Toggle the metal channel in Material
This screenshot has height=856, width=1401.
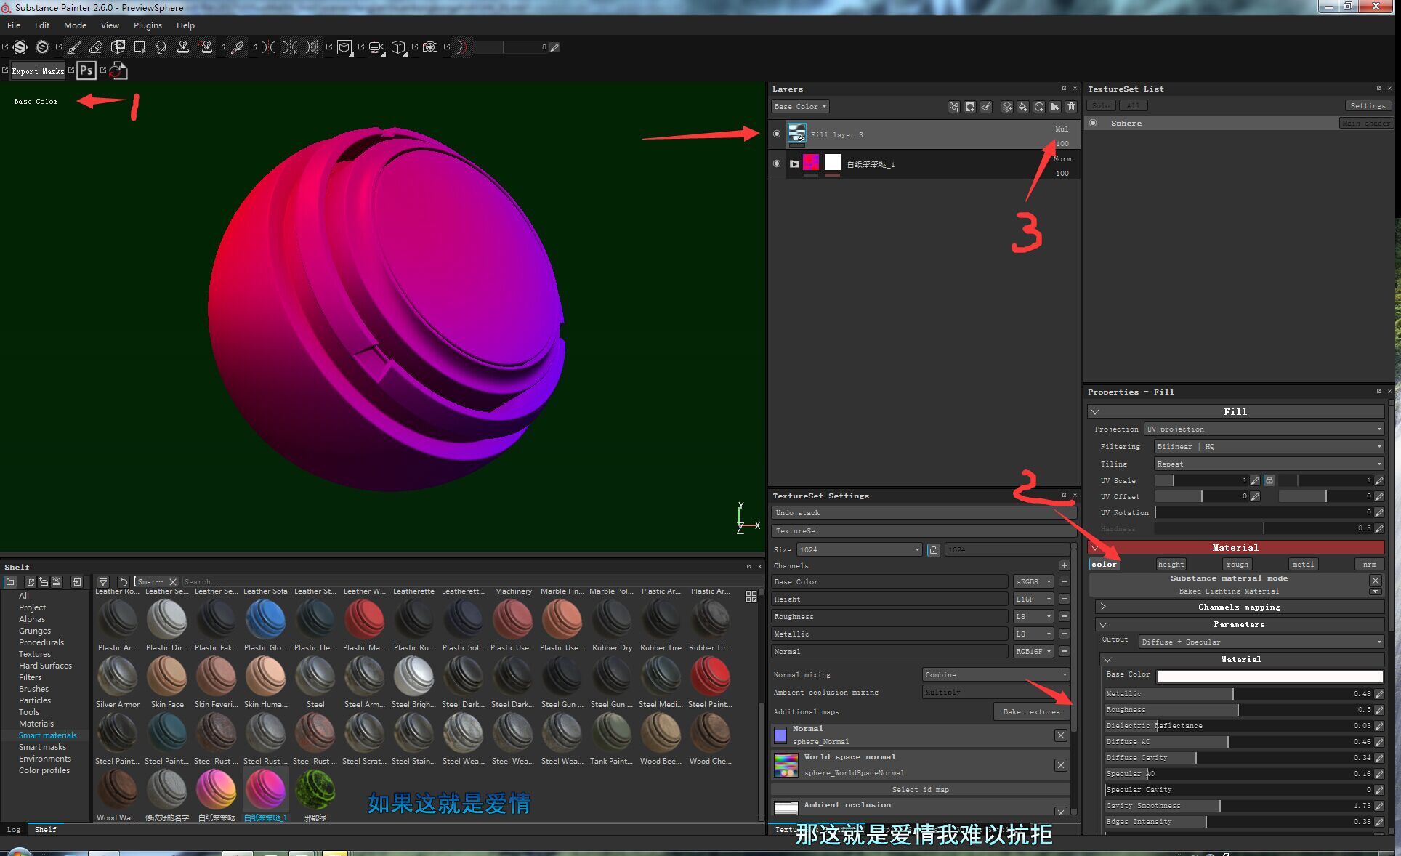1303,564
